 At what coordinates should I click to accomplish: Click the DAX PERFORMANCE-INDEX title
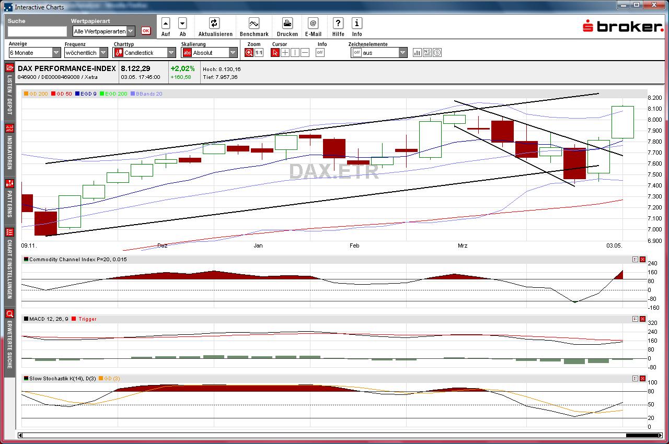67,68
